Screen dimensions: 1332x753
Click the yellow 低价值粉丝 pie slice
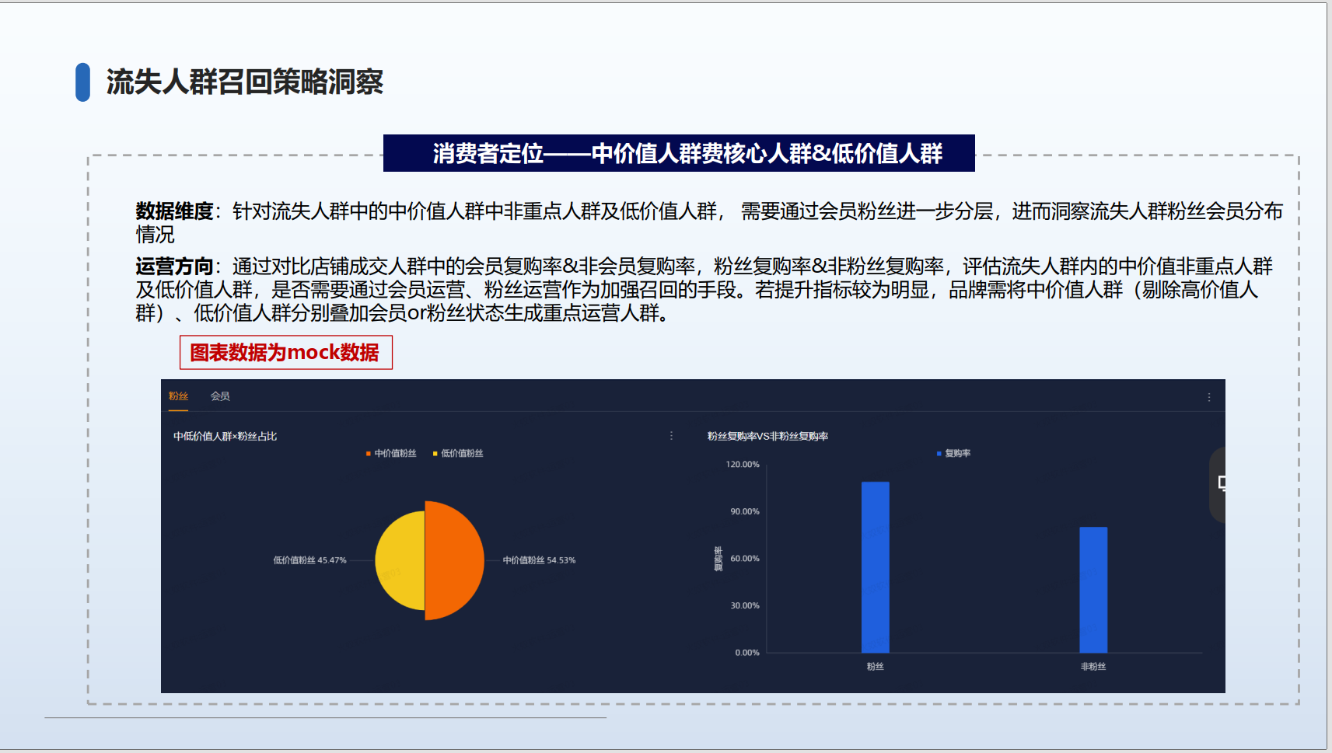[x=400, y=560]
